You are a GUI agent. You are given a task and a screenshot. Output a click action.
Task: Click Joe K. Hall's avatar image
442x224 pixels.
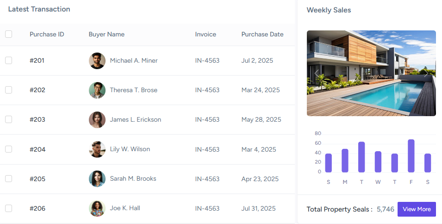click(97, 208)
